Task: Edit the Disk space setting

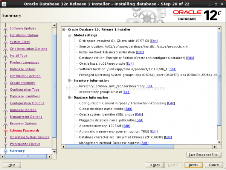Action: point(154,41)
